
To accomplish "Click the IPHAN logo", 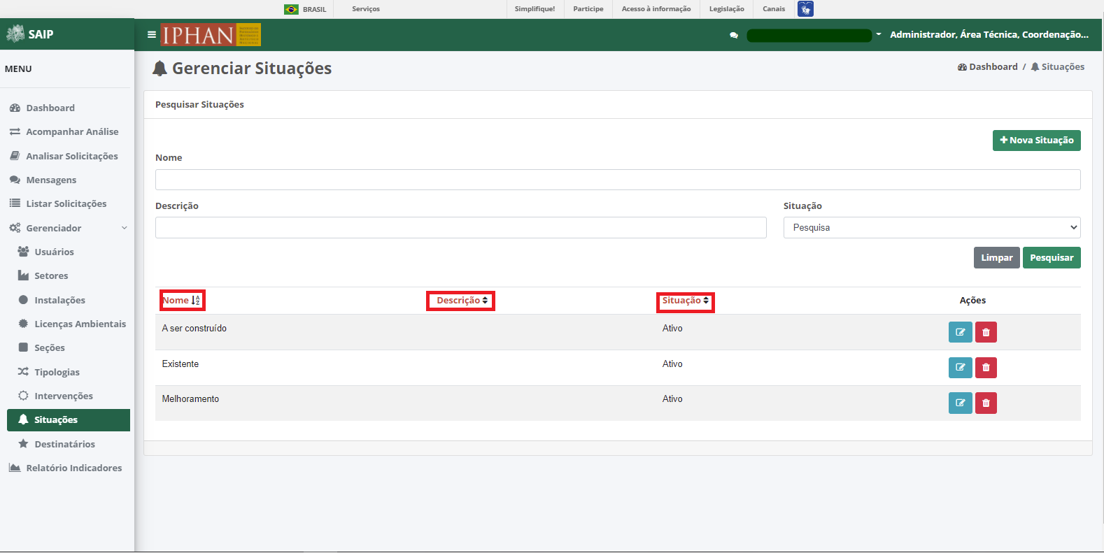I will click(211, 34).
